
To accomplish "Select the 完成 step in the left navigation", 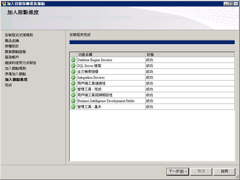I will (8, 85).
